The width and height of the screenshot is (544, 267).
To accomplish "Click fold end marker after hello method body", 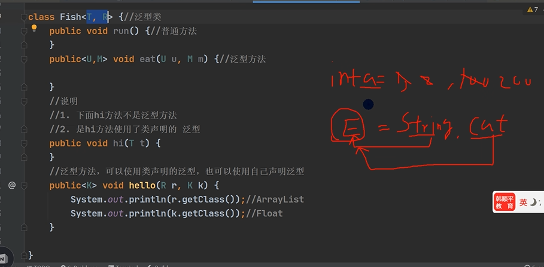I will tap(23, 228).
